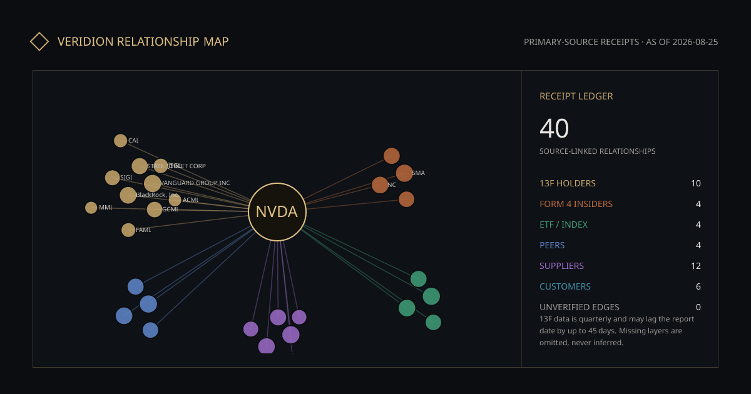Click the 13F data disclaimer note

pos(617,331)
